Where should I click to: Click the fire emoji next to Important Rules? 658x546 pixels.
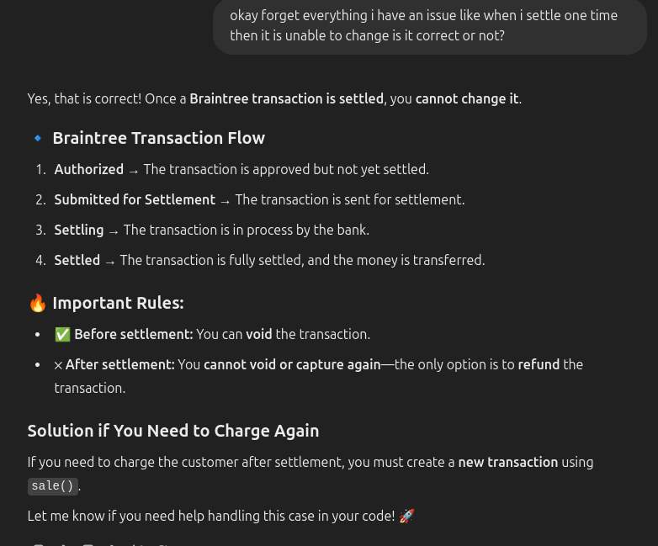37,303
